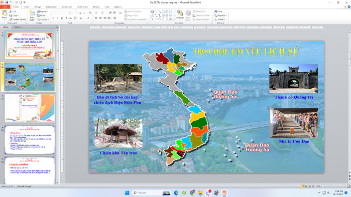Click zoom out minus on zoom slider

pos(323,186)
